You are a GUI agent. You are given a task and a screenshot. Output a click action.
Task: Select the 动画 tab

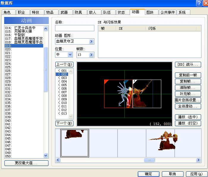137,12
